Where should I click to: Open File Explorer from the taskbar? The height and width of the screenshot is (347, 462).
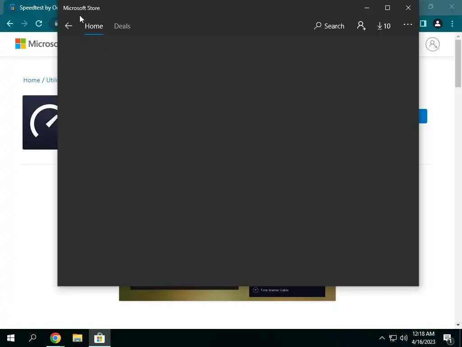point(78,338)
